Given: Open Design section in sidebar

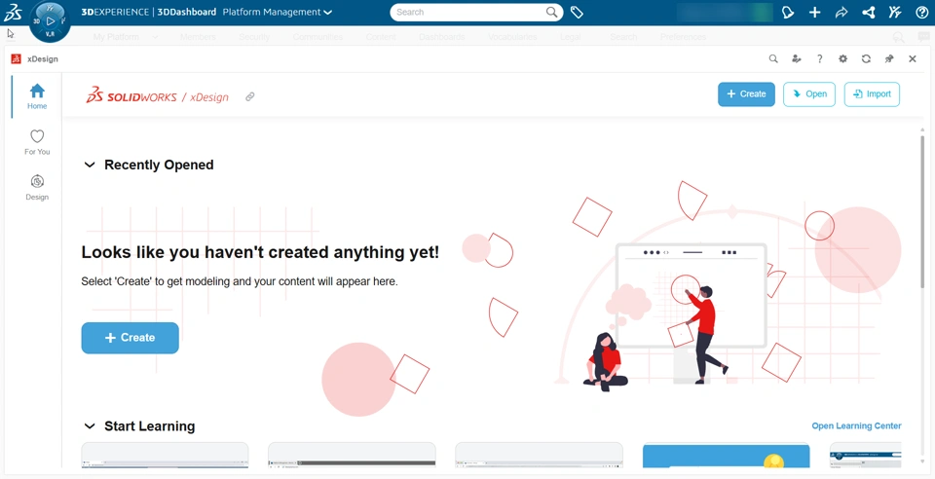Looking at the screenshot, I should point(37,188).
